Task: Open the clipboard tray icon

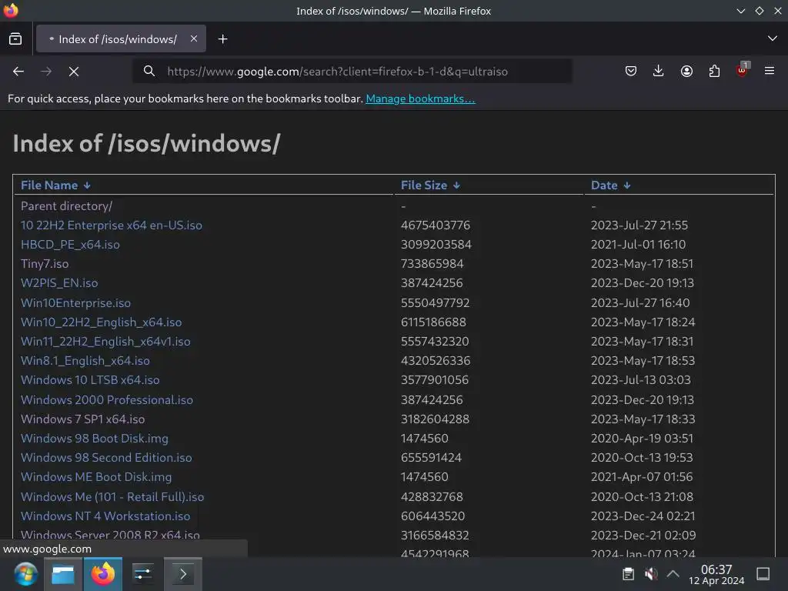Action: tap(628, 574)
